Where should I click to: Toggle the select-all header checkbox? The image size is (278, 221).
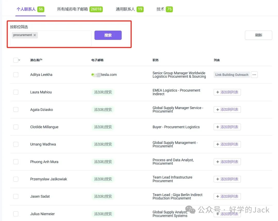tap(16, 60)
